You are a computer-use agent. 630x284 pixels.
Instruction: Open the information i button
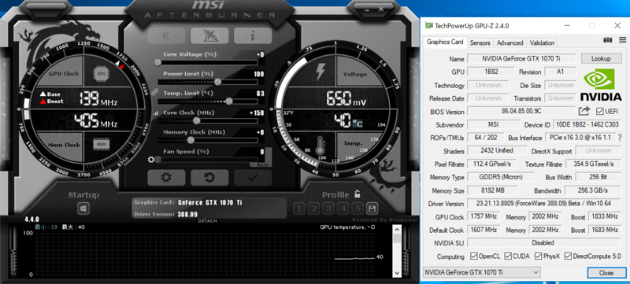tap(253, 35)
